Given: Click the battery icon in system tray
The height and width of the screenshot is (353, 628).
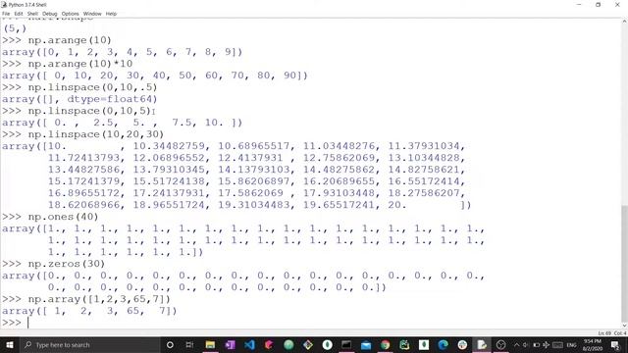Looking at the screenshot, I should (537, 344).
